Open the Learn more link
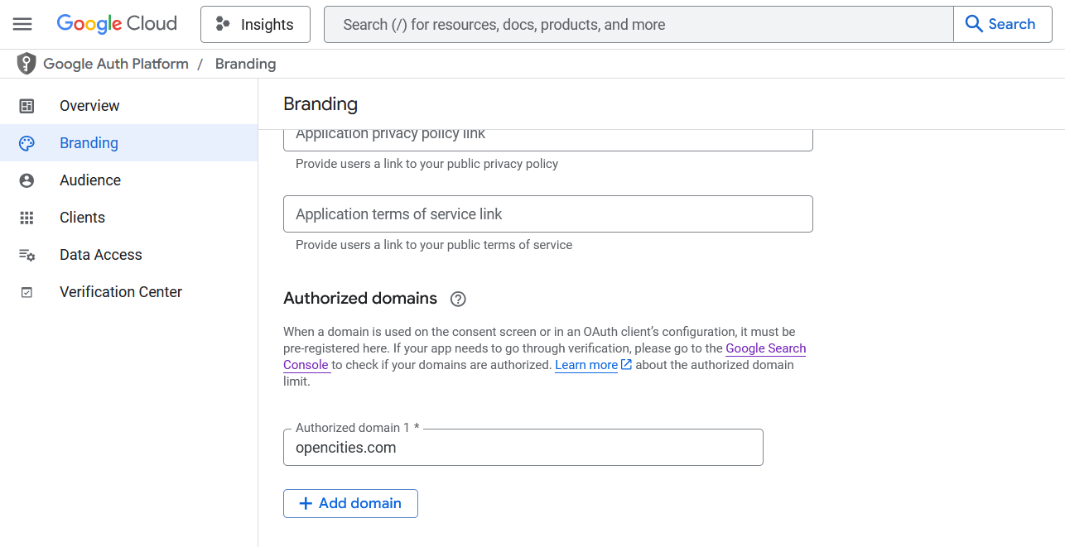Screen dimensions: 1065x547 point(586,364)
